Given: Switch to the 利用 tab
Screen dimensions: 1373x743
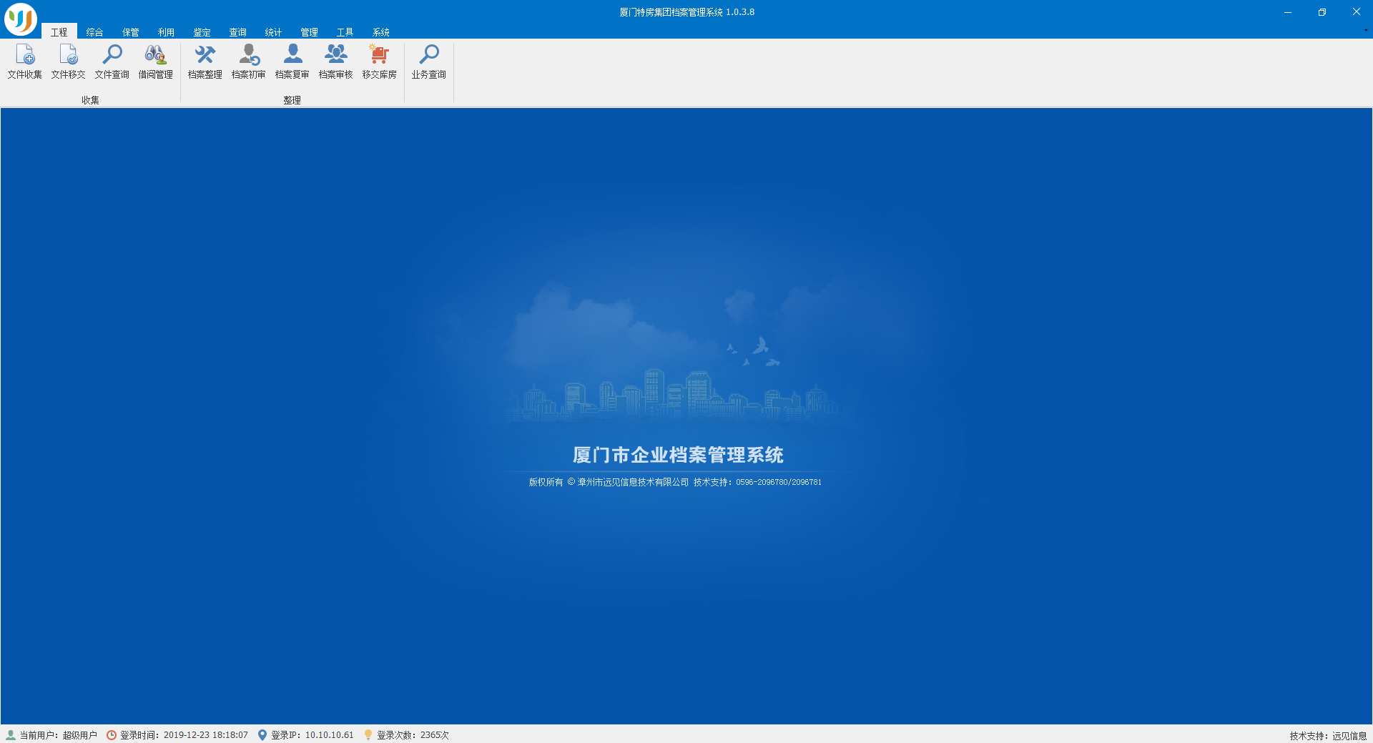Looking at the screenshot, I should [x=167, y=32].
